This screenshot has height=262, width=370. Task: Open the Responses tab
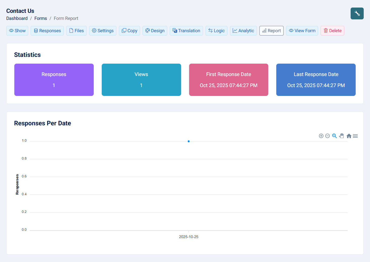47,31
